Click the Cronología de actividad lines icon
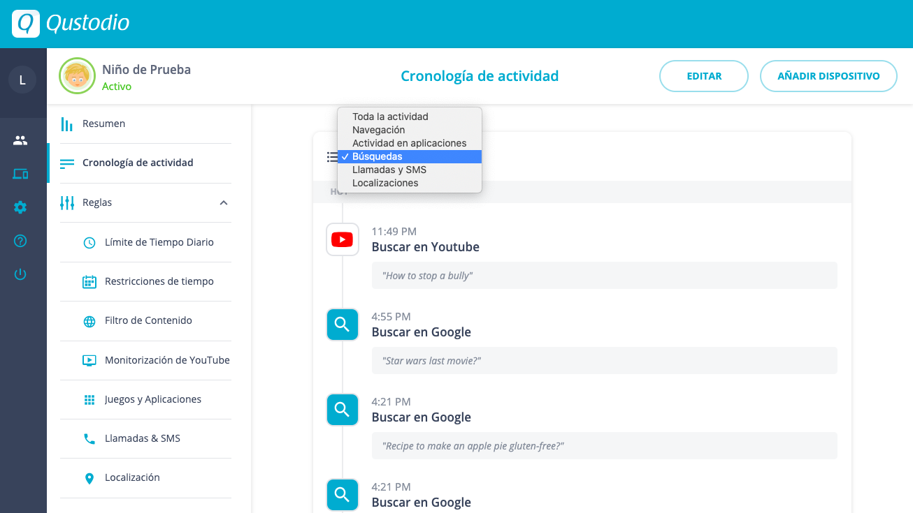The image size is (913, 513). pyautogui.click(x=67, y=163)
